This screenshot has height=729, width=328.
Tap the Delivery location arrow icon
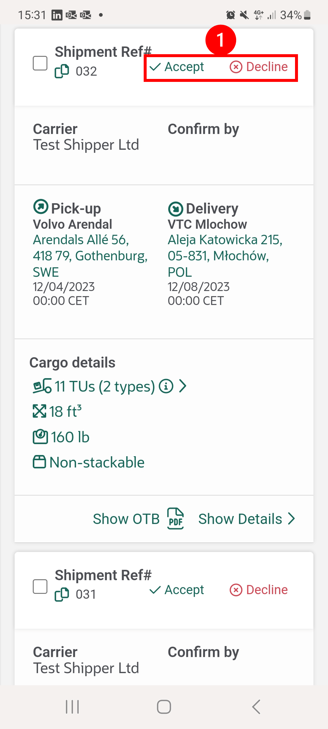coord(175,209)
